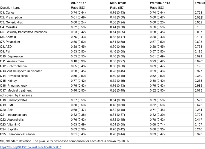The width and height of the screenshot is (205, 149).
Task: Click the 'p value' column header
Action: [x=200, y=3]
